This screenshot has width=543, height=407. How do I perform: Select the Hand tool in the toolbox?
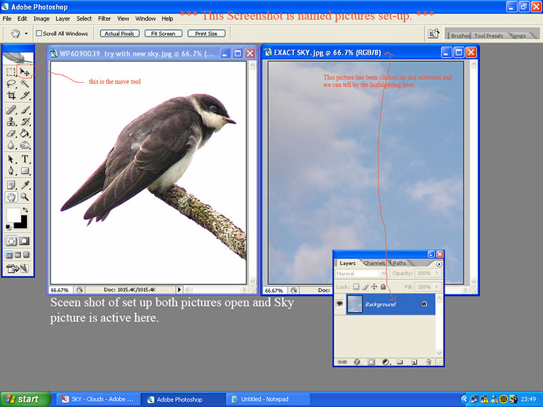11,197
